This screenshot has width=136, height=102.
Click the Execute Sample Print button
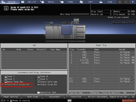tap(123, 22)
